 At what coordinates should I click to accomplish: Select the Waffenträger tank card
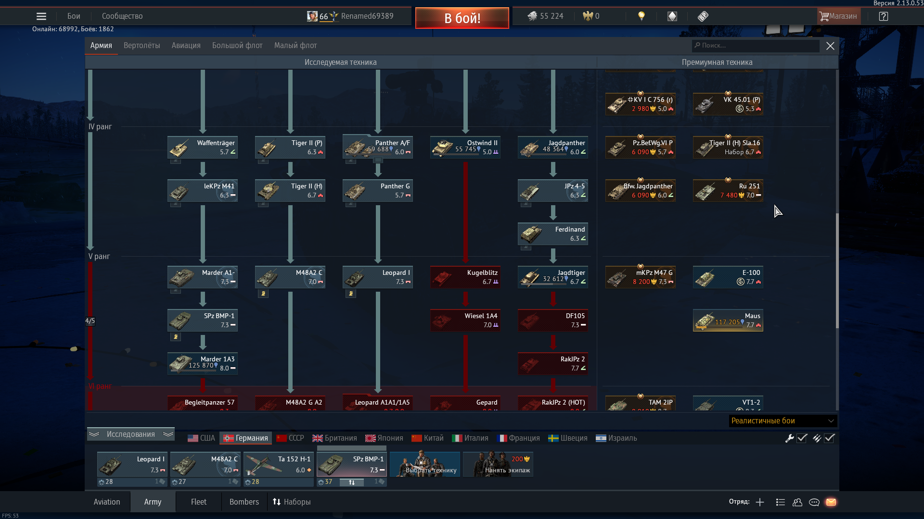203,148
